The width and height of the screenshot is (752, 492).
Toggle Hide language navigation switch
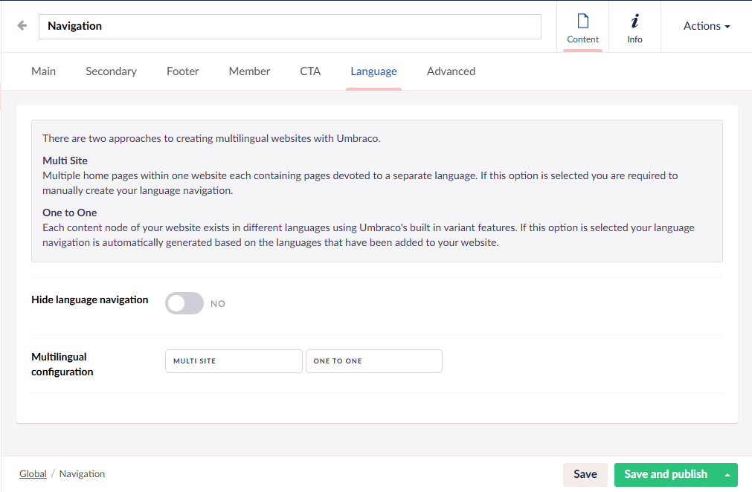[184, 303]
